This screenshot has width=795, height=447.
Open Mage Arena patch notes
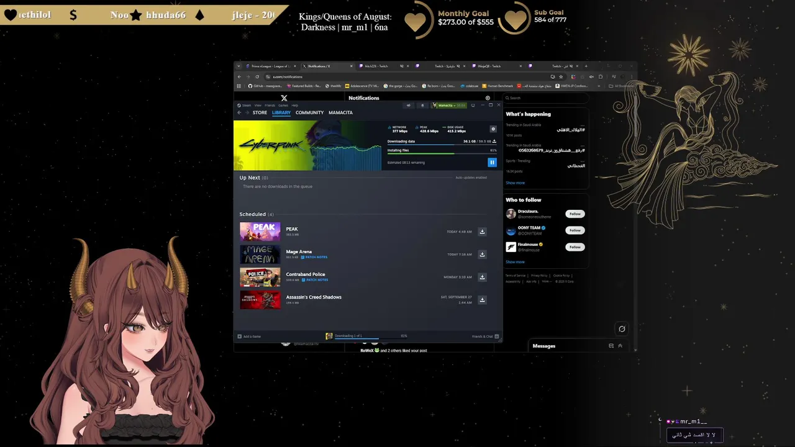coord(314,257)
